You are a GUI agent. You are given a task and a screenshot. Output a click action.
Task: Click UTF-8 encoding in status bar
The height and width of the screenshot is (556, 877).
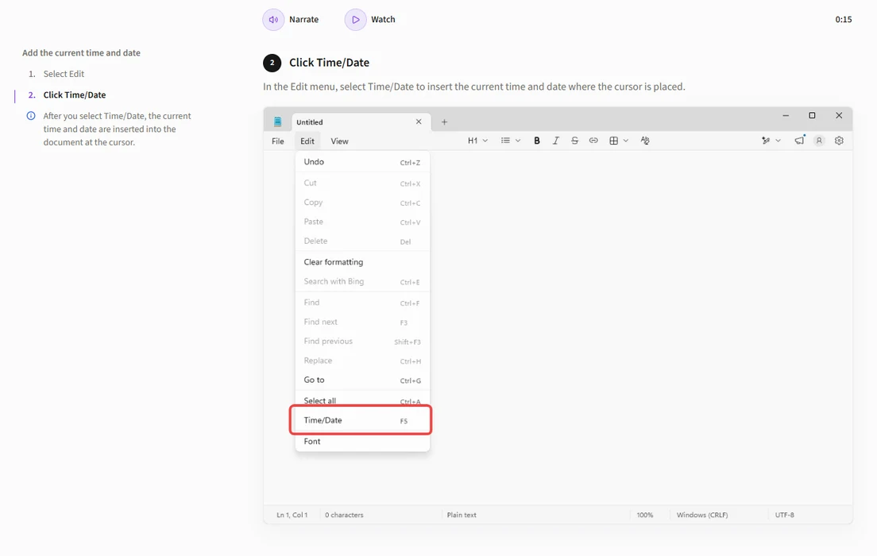coord(784,515)
